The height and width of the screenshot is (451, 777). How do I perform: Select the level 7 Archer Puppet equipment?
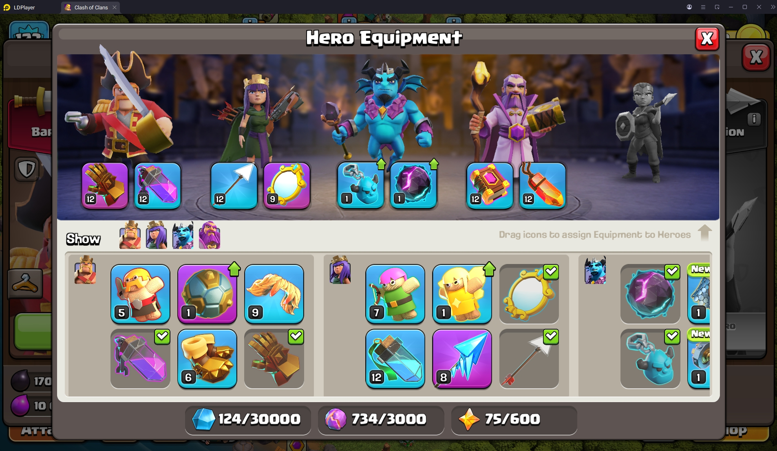[395, 294]
